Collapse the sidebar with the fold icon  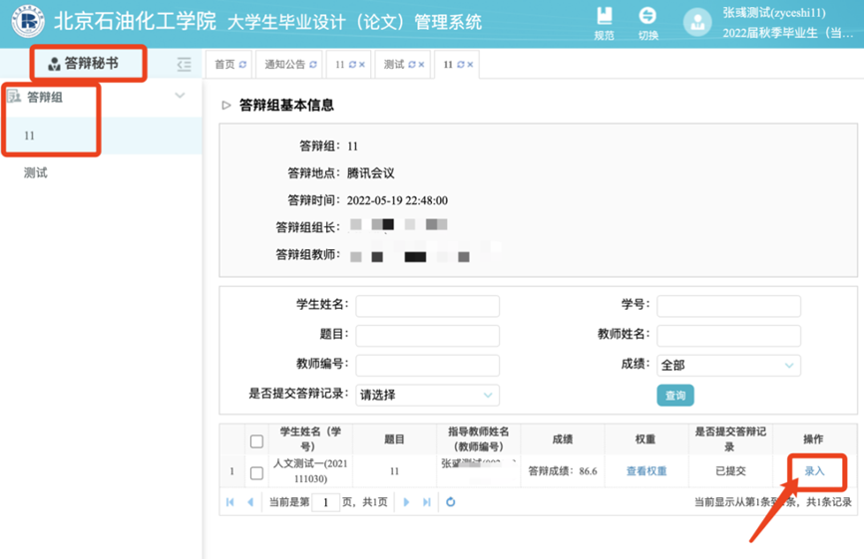(184, 65)
